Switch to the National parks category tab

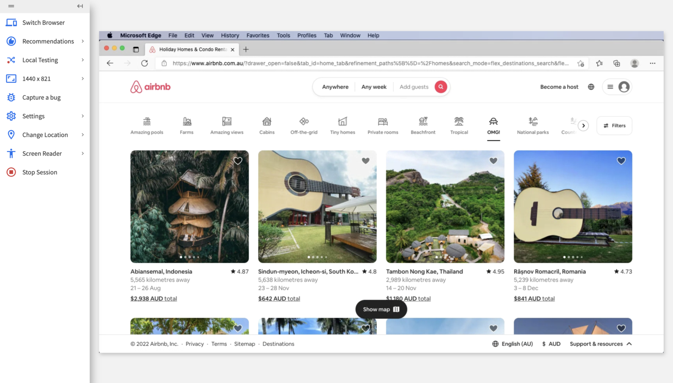pos(533,125)
